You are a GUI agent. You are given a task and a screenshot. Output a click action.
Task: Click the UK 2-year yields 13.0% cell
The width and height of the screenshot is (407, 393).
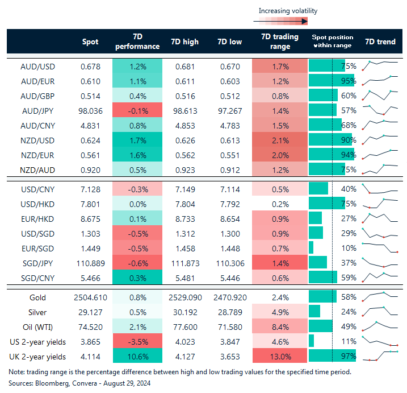(279, 356)
